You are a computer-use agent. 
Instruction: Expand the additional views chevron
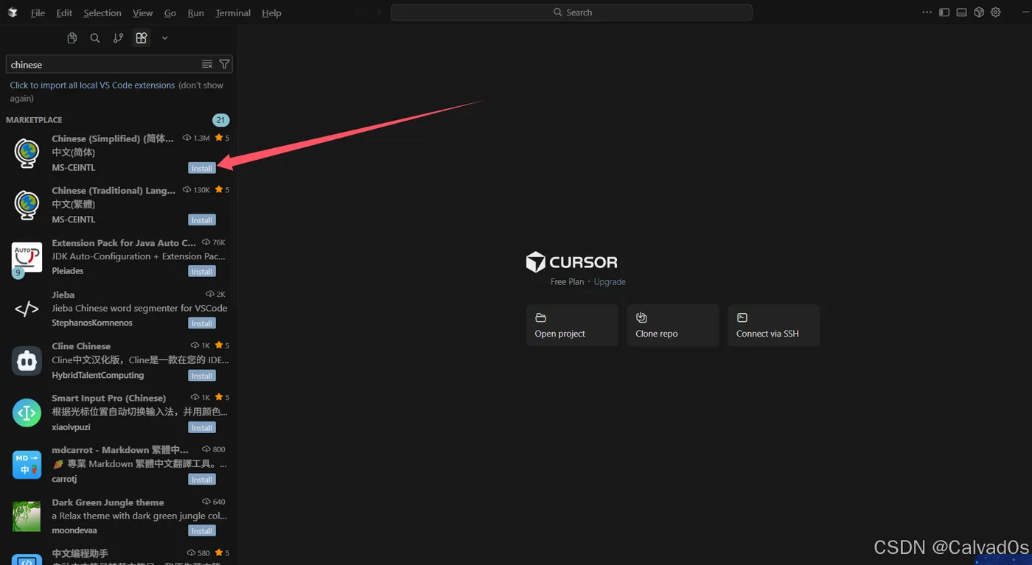click(164, 38)
